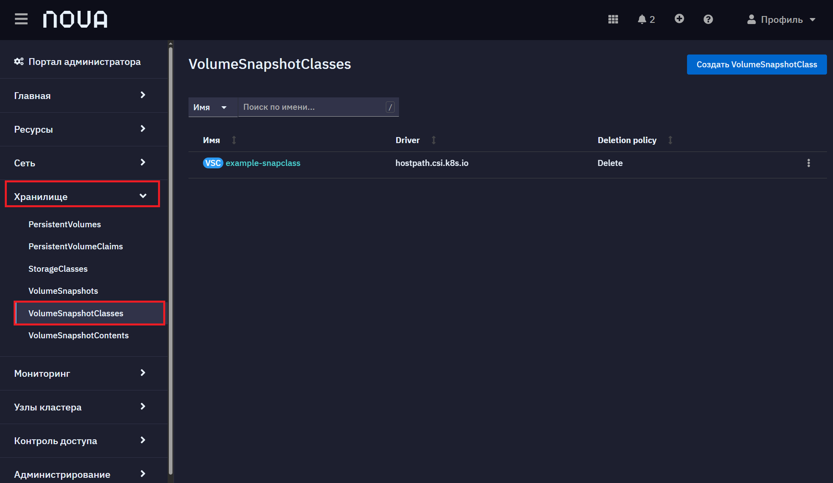Open the applications grid launcher
The height and width of the screenshot is (483, 833).
[x=613, y=19]
